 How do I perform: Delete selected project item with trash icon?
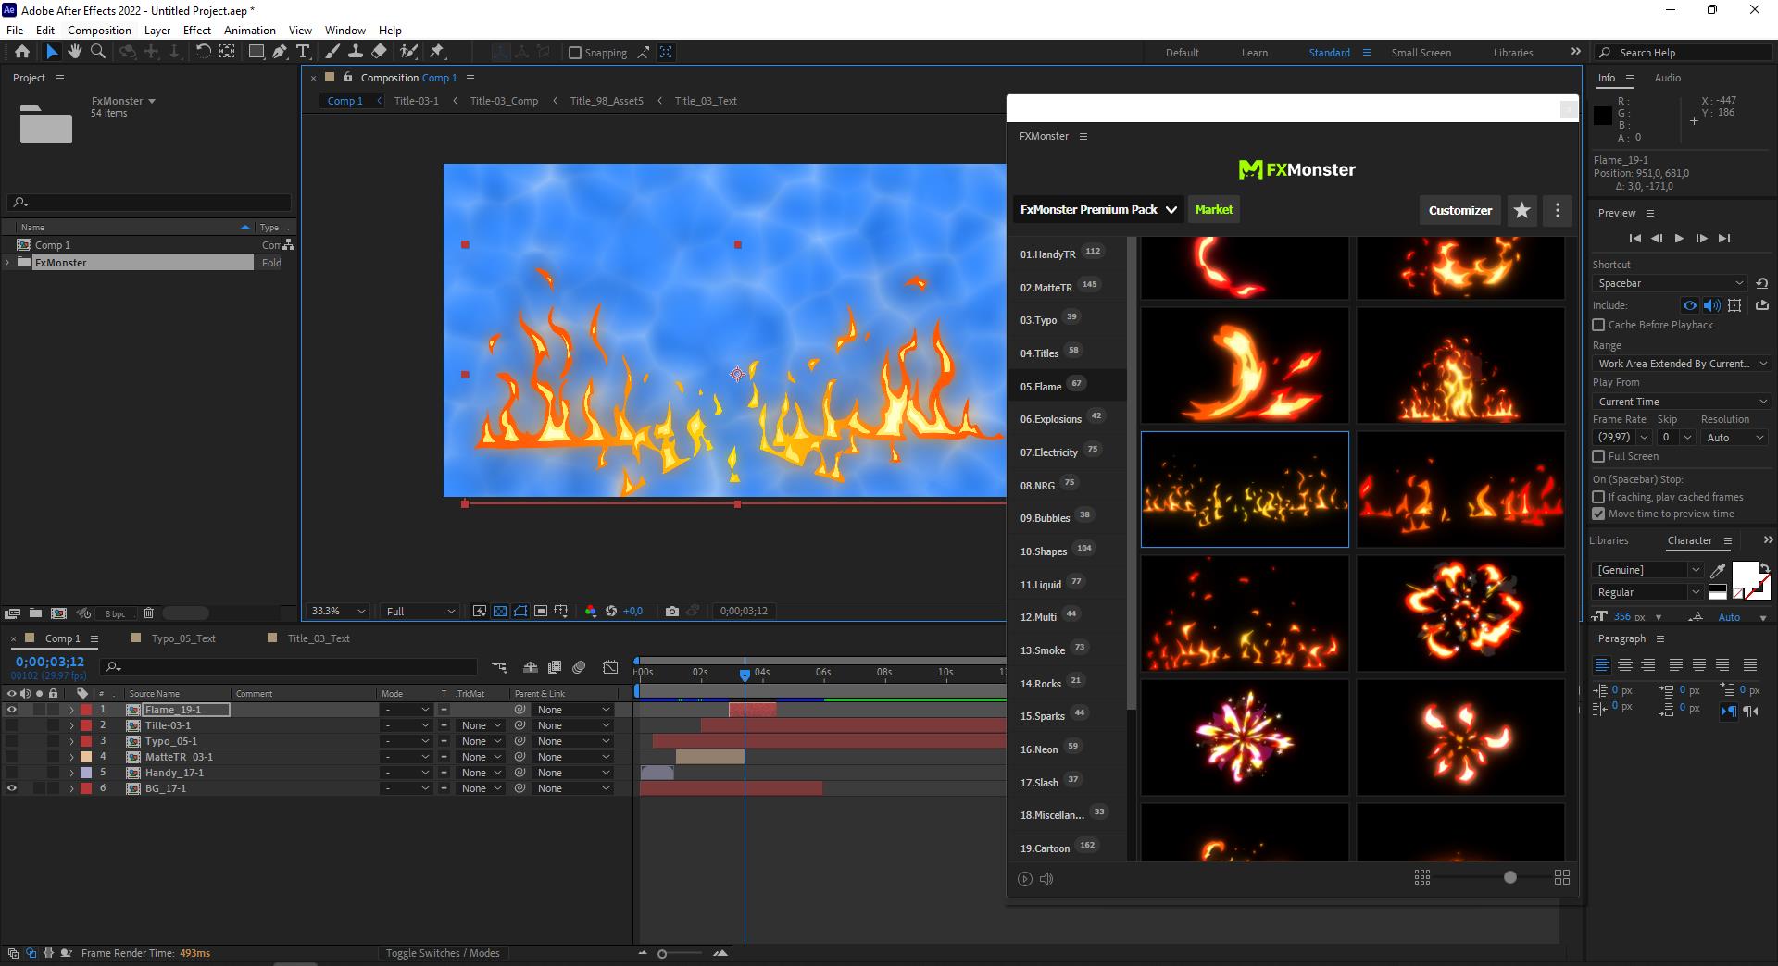pos(148,613)
